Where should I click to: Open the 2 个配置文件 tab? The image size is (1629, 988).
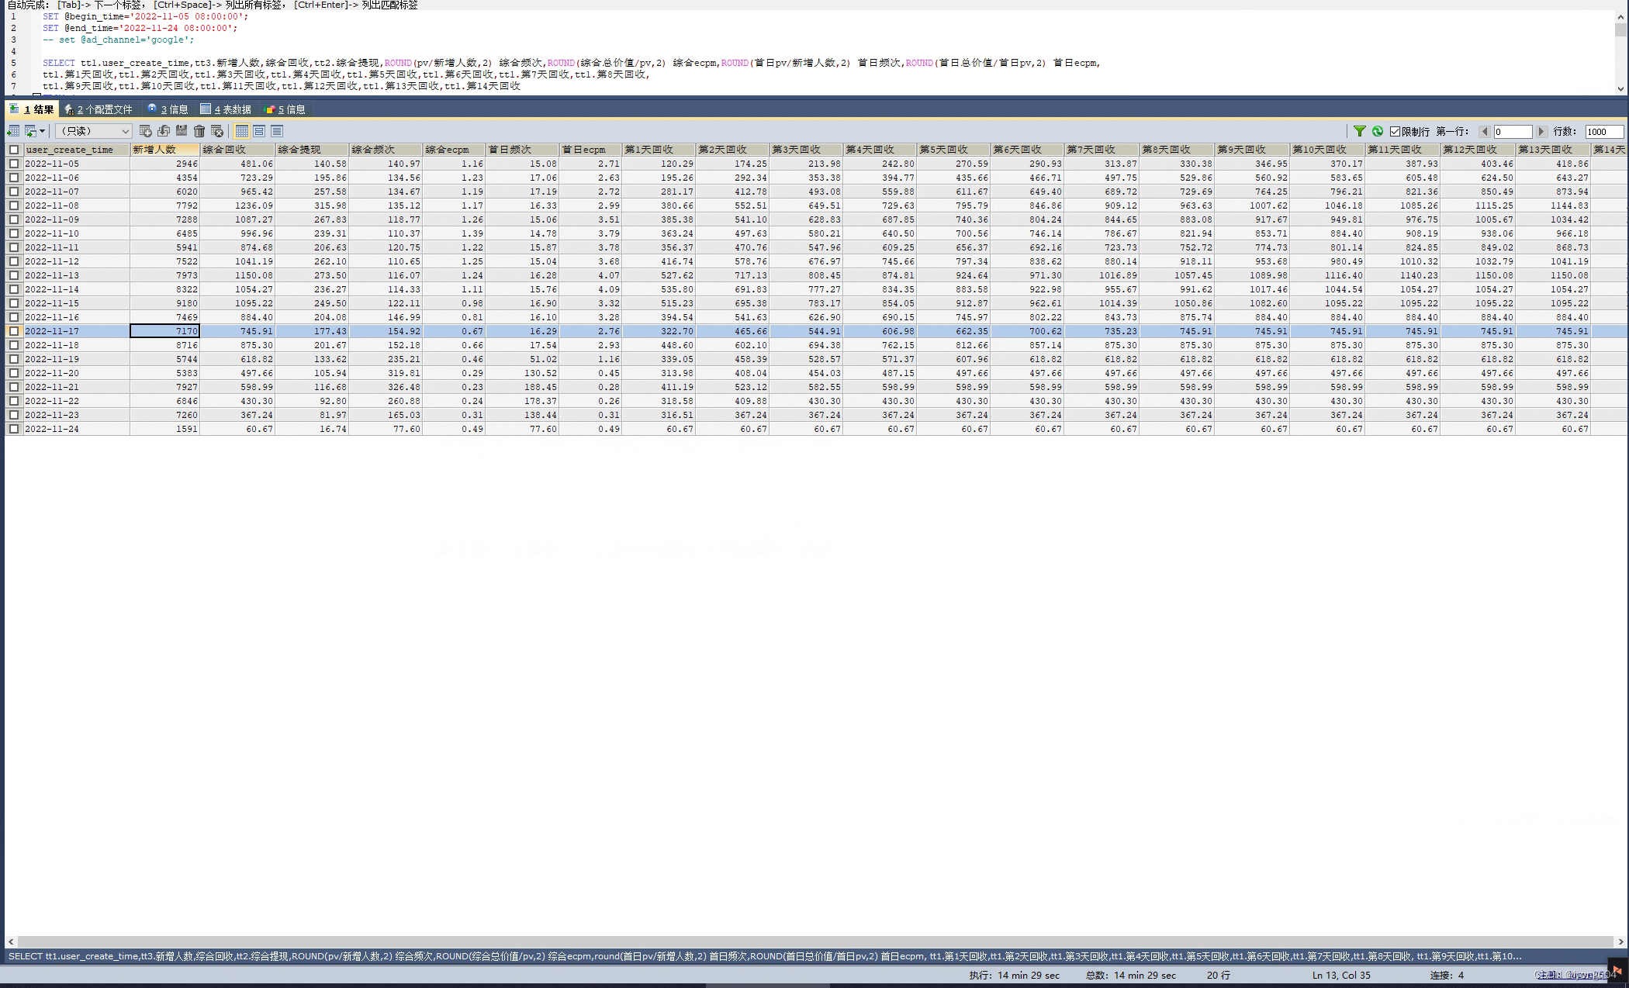pyautogui.click(x=99, y=109)
